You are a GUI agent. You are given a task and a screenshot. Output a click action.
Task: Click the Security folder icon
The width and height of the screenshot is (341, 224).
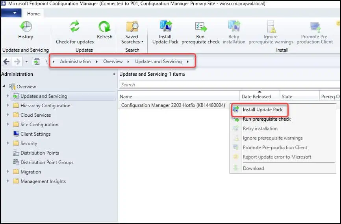tap(16, 144)
